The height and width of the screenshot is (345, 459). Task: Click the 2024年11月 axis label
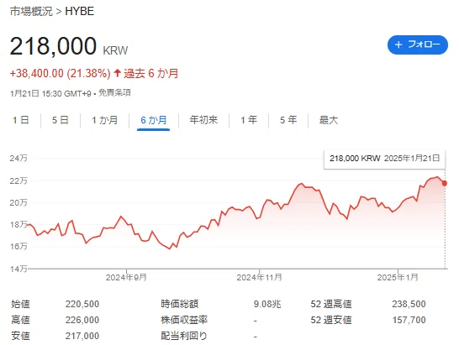[260, 277]
